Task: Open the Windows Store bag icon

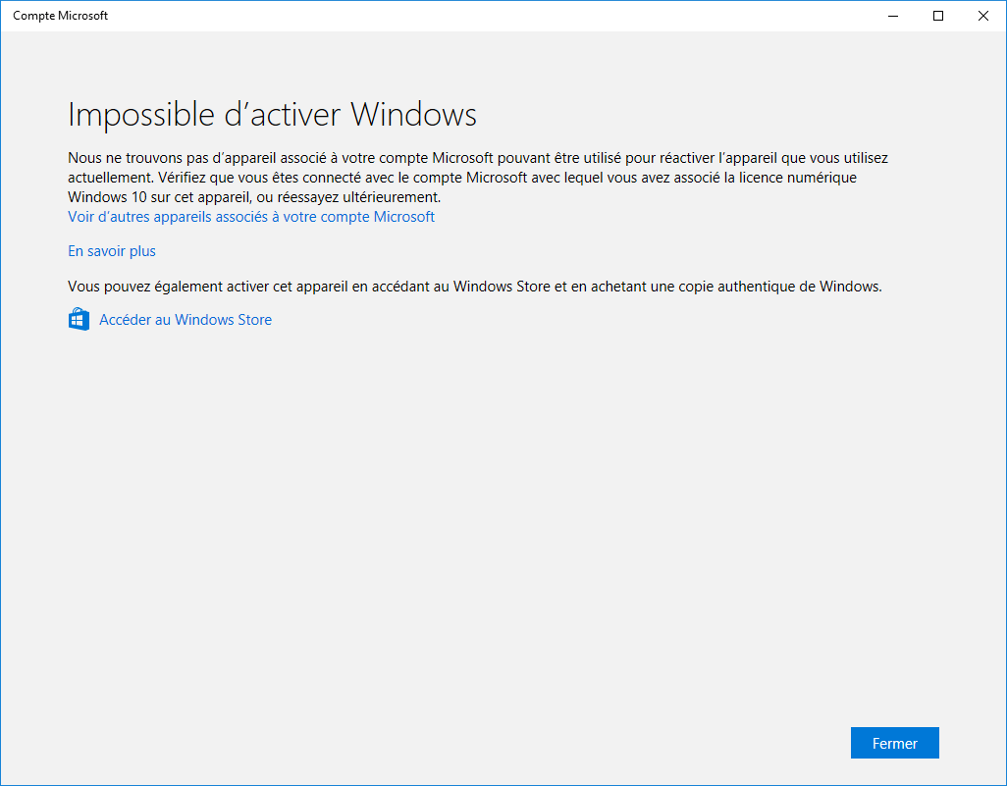Action: click(x=79, y=319)
